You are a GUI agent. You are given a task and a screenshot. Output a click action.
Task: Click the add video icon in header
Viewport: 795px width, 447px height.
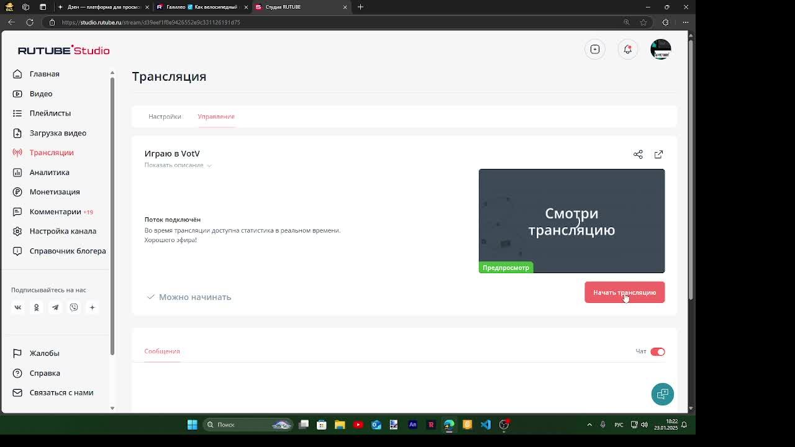tap(595, 50)
